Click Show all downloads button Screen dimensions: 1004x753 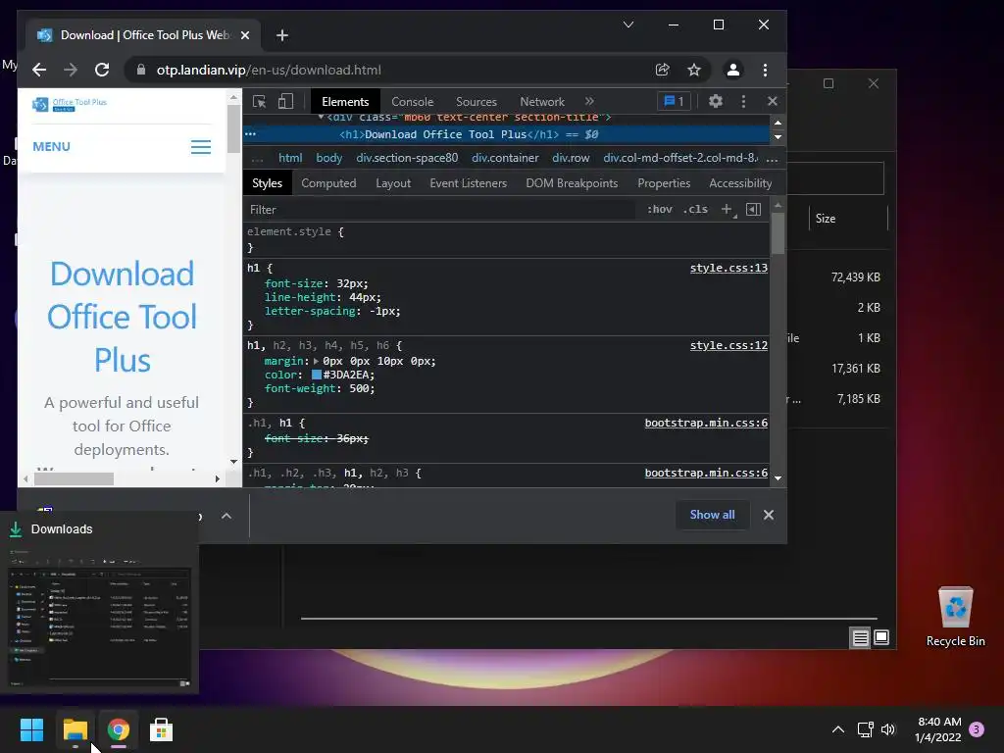[x=712, y=515]
